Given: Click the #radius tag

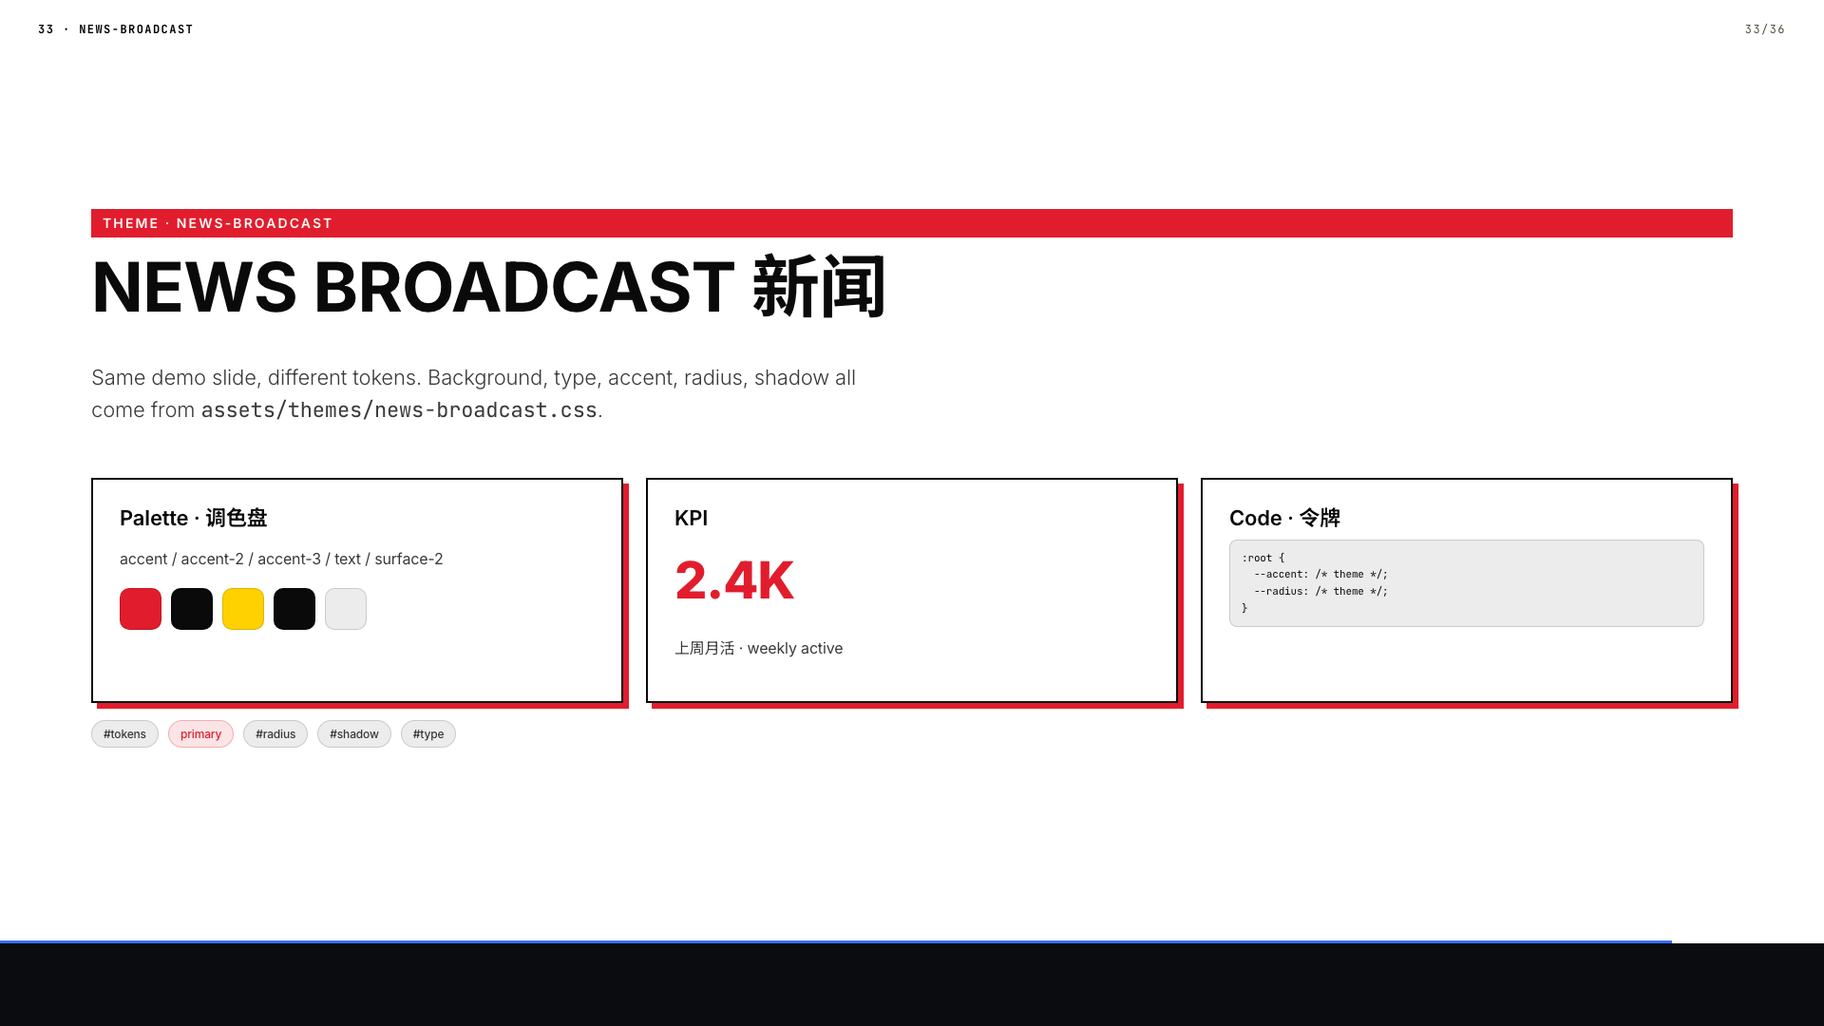Looking at the screenshot, I should [275, 734].
